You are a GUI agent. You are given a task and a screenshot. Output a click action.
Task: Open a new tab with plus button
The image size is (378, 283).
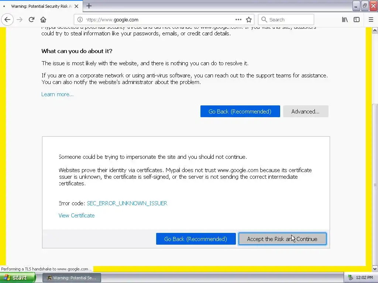89,6
